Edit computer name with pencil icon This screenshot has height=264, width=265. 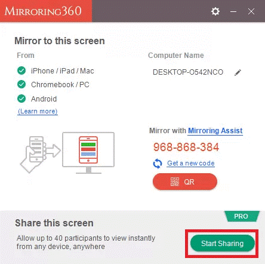click(238, 72)
